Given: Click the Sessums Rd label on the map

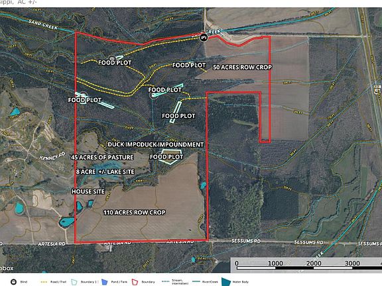Looking at the screenshot, I should click(246, 241).
